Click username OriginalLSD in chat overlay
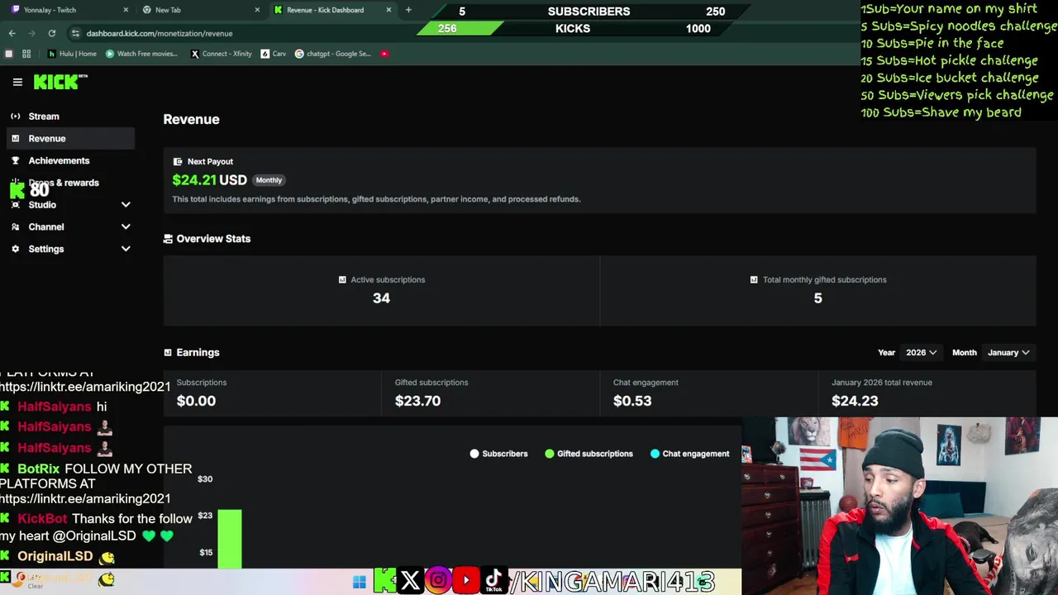The height and width of the screenshot is (595, 1058). pos(55,556)
